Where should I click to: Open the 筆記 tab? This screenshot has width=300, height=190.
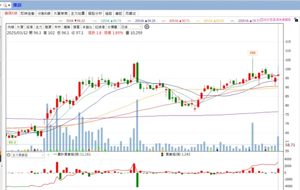point(119,13)
